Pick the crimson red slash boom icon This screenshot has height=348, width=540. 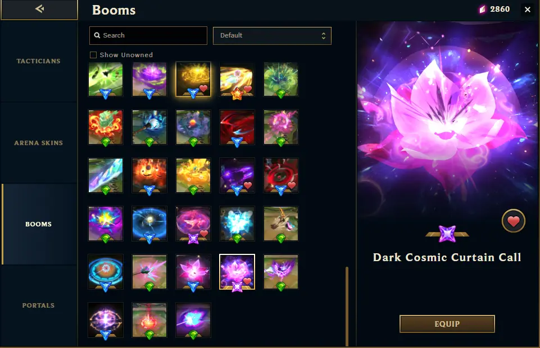pyautogui.click(x=237, y=127)
